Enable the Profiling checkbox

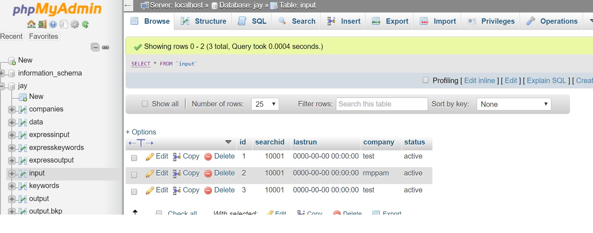[426, 80]
